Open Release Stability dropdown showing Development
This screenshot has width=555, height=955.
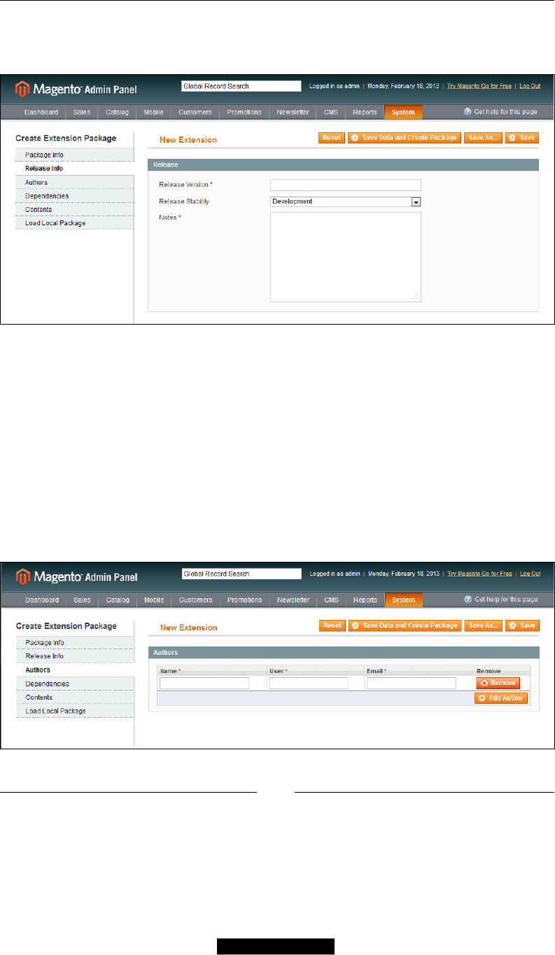(346, 201)
